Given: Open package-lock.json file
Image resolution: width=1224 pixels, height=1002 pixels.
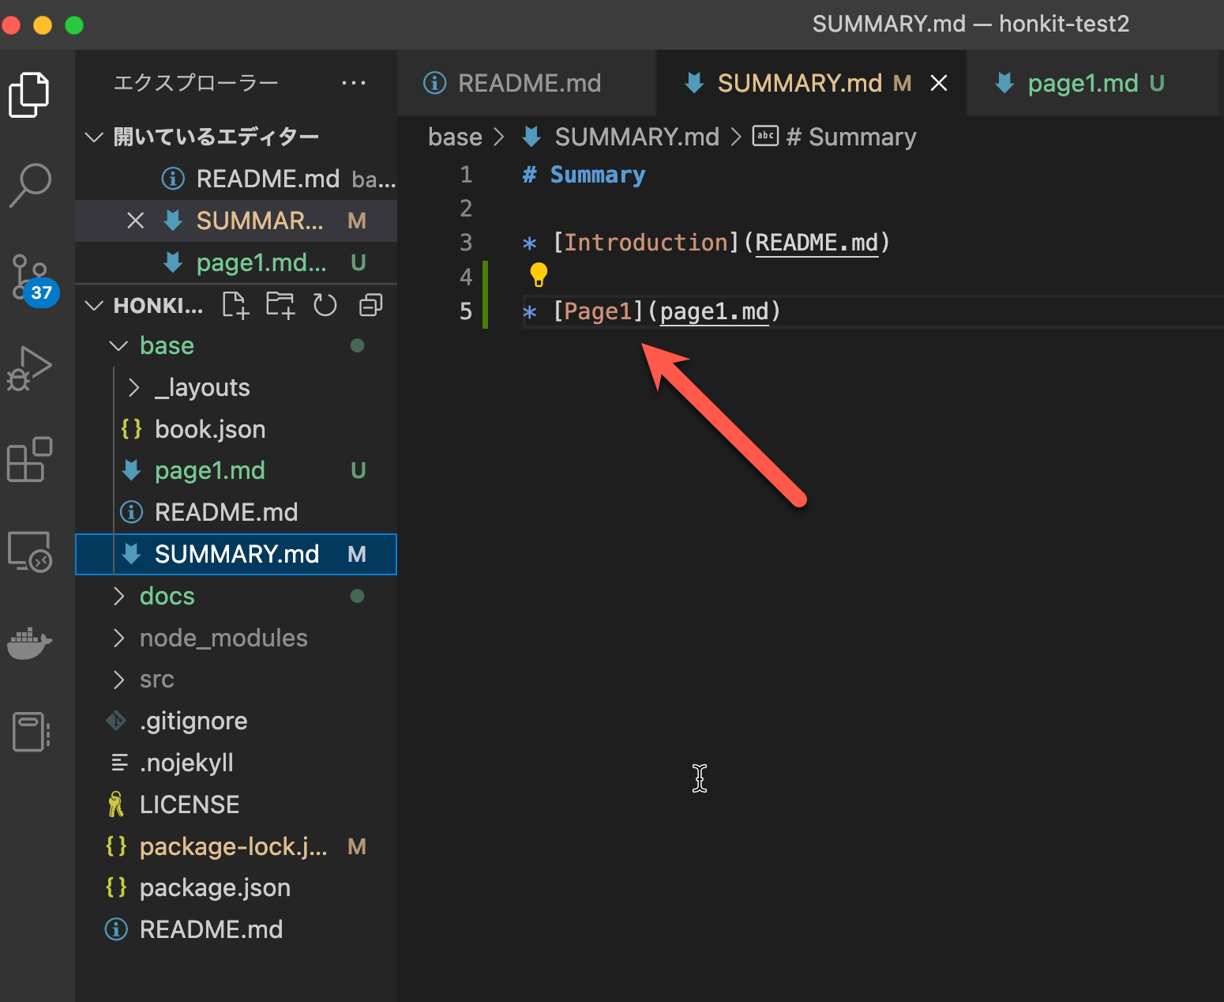Looking at the screenshot, I should pyautogui.click(x=236, y=846).
